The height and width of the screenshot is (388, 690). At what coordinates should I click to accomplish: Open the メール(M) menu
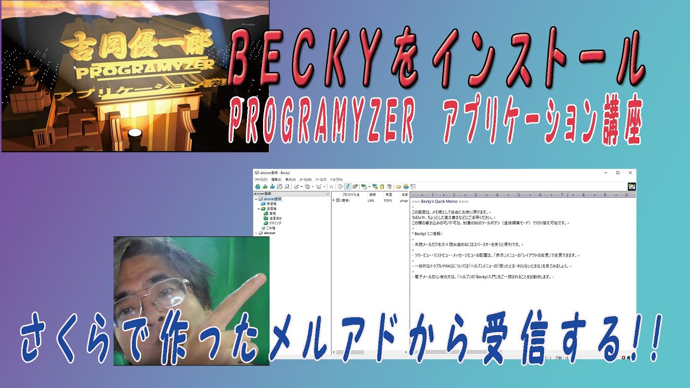tap(305, 179)
